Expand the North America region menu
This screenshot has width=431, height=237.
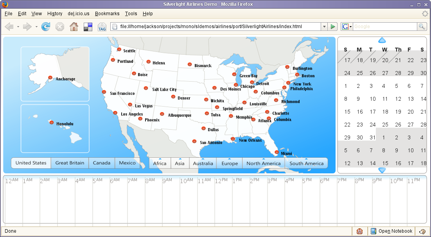coord(264,163)
